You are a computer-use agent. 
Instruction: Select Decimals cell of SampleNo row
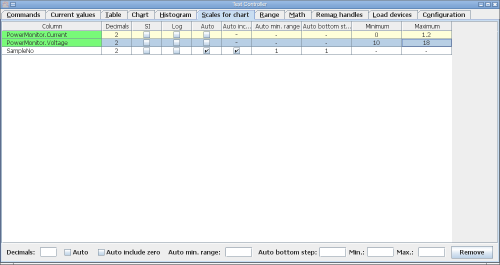116,50
